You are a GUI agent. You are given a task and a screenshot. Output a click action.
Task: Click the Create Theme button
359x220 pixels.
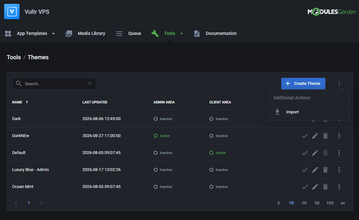[x=303, y=84]
